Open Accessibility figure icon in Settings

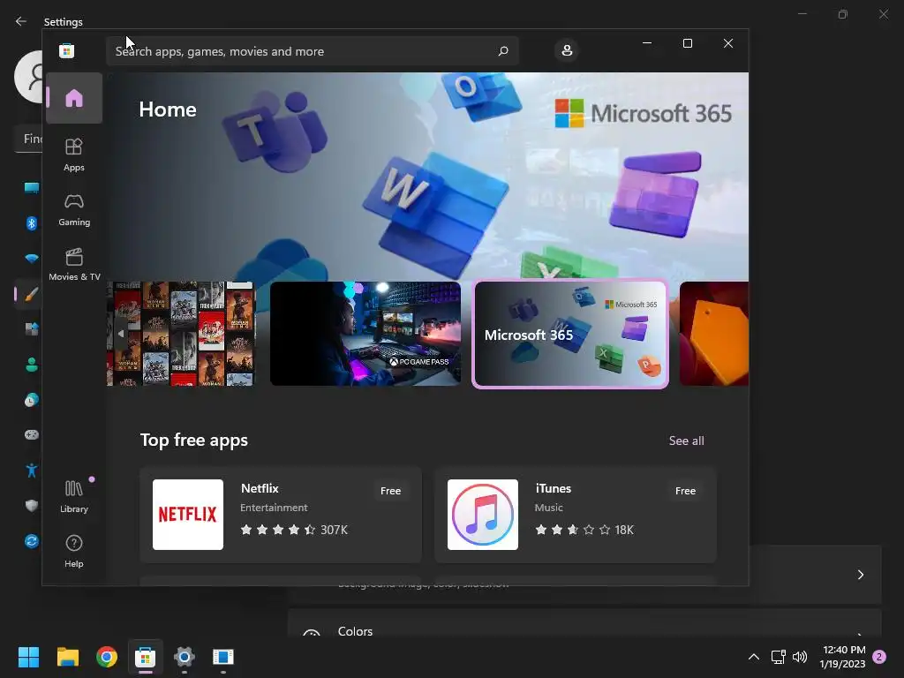click(32, 471)
